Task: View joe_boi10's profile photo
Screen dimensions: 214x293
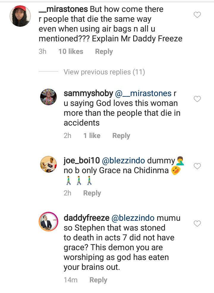Action: click(x=48, y=164)
